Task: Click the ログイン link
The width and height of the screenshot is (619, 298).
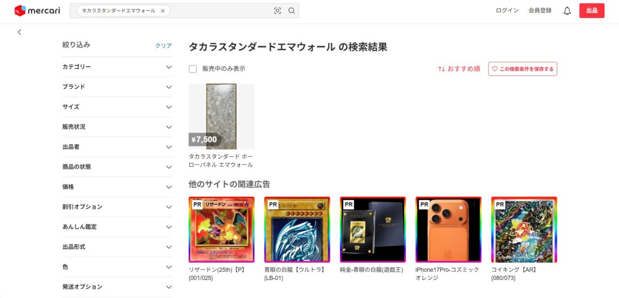Action: [507, 11]
